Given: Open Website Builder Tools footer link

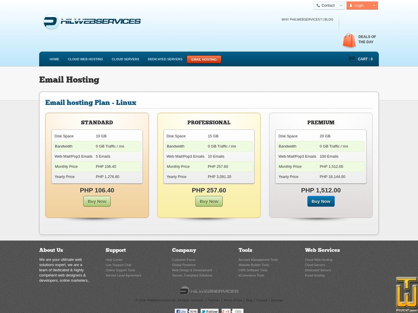Looking at the screenshot, I should [x=254, y=265].
